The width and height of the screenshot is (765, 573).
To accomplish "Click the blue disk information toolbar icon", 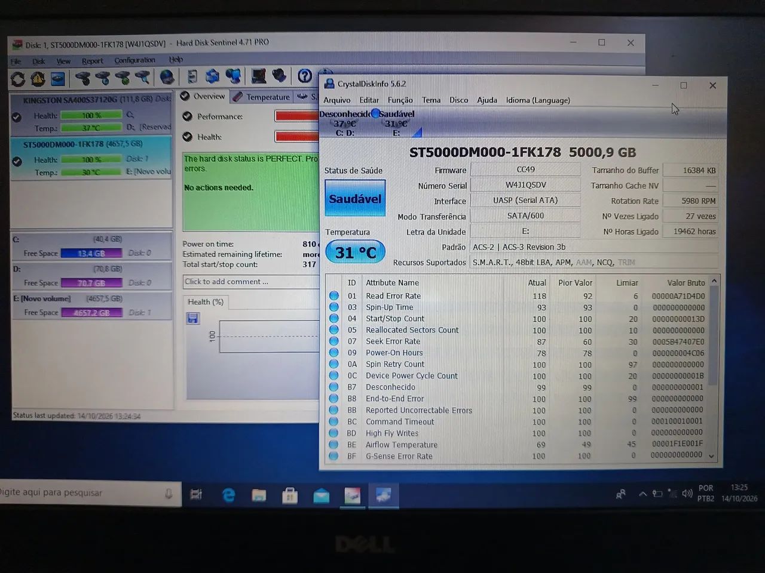I will [57, 78].
